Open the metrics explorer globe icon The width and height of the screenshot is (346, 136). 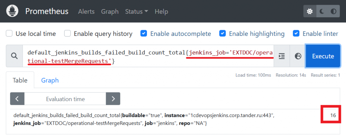(x=298, y=56)
